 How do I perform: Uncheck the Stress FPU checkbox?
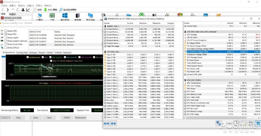(x=6, y=34)
